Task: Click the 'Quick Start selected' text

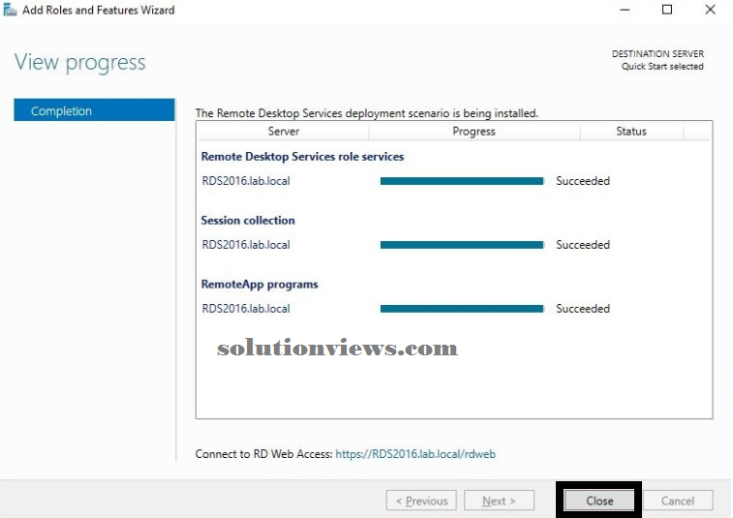Action: (x=662, y=67)
